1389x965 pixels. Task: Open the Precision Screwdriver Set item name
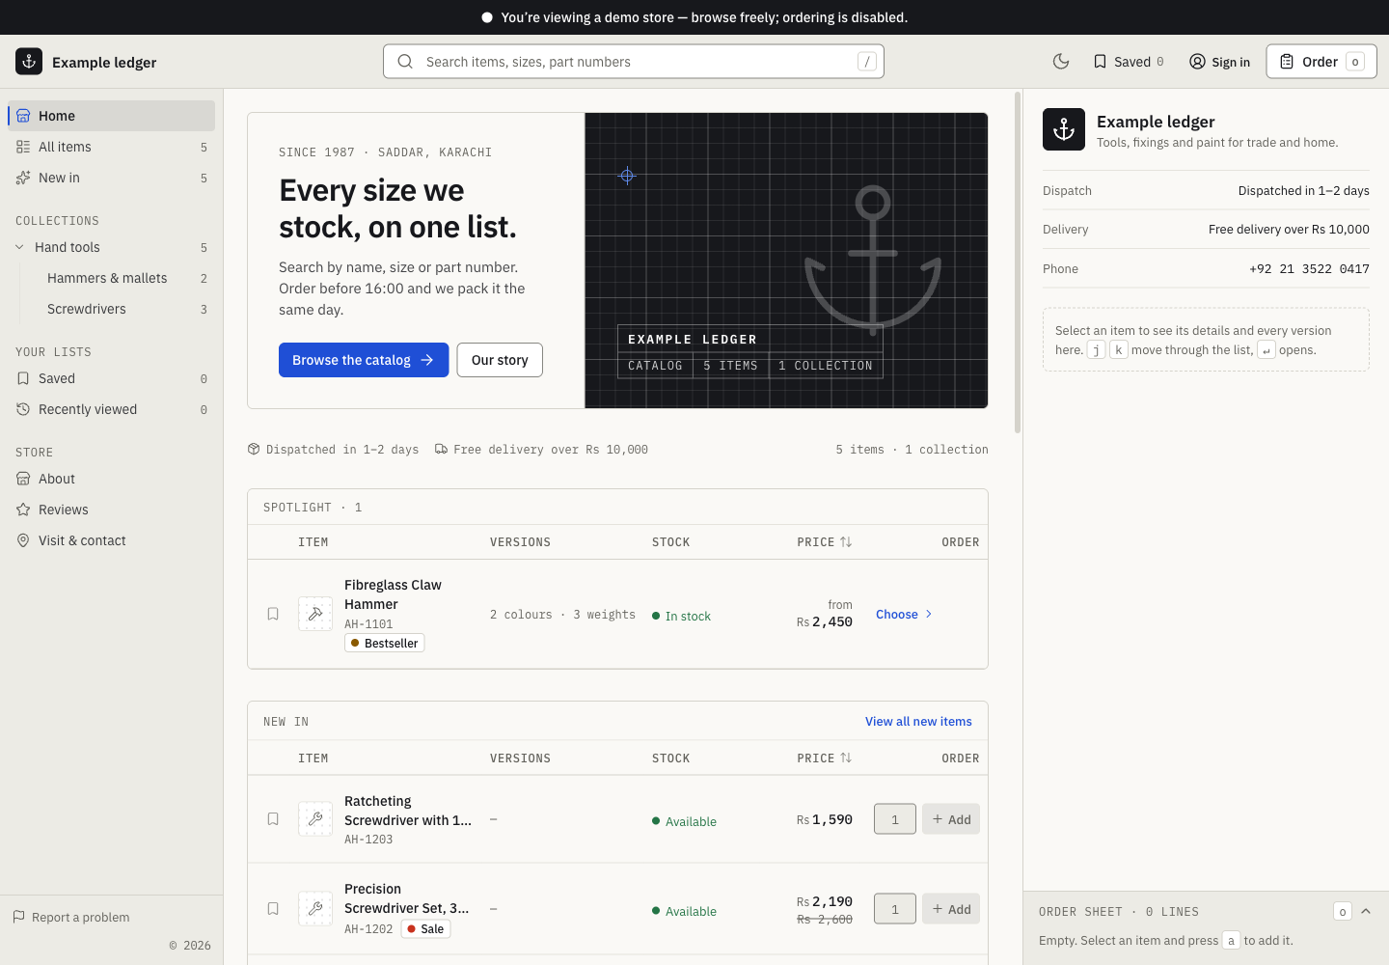click(406, 898)
